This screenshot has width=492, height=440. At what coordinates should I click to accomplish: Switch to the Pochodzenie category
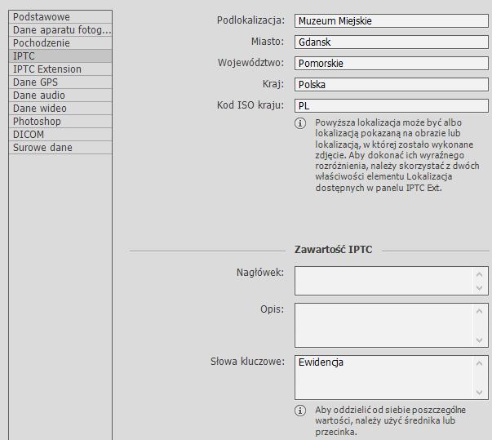pos(60,43)
